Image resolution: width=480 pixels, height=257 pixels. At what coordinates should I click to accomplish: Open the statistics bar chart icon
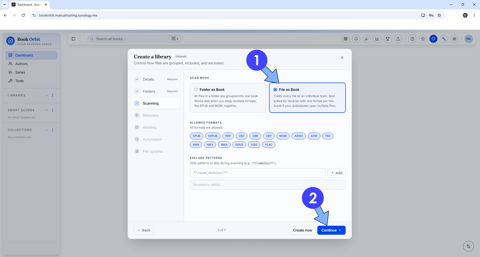[377, 39]
